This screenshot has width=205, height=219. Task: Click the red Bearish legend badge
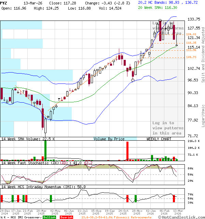66,217
